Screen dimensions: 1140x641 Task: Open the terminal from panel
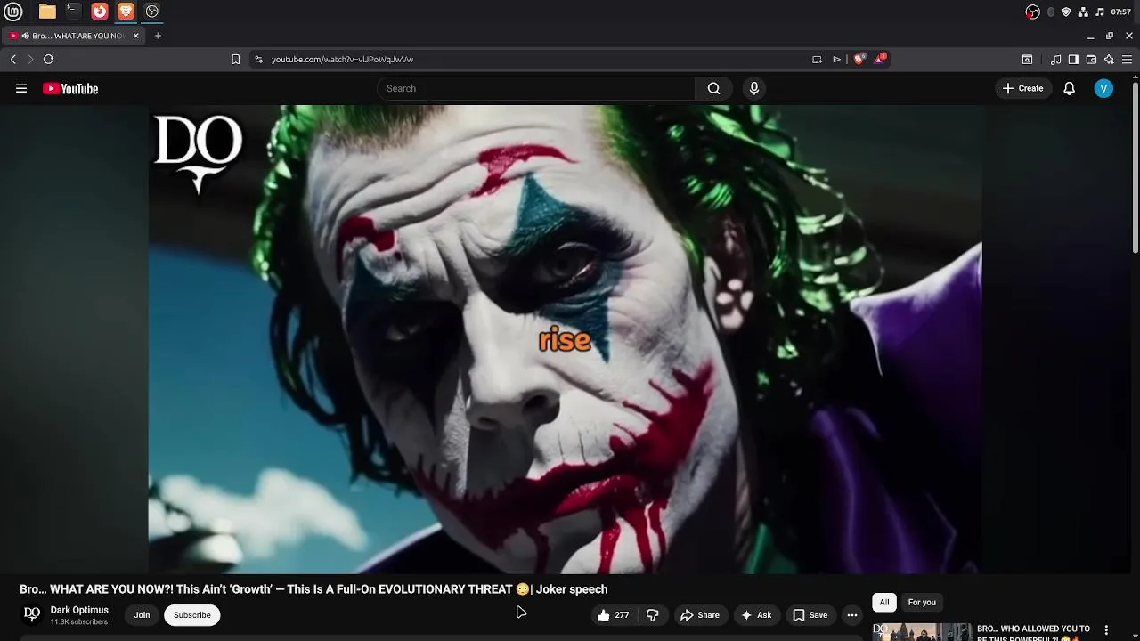point(73,12)
